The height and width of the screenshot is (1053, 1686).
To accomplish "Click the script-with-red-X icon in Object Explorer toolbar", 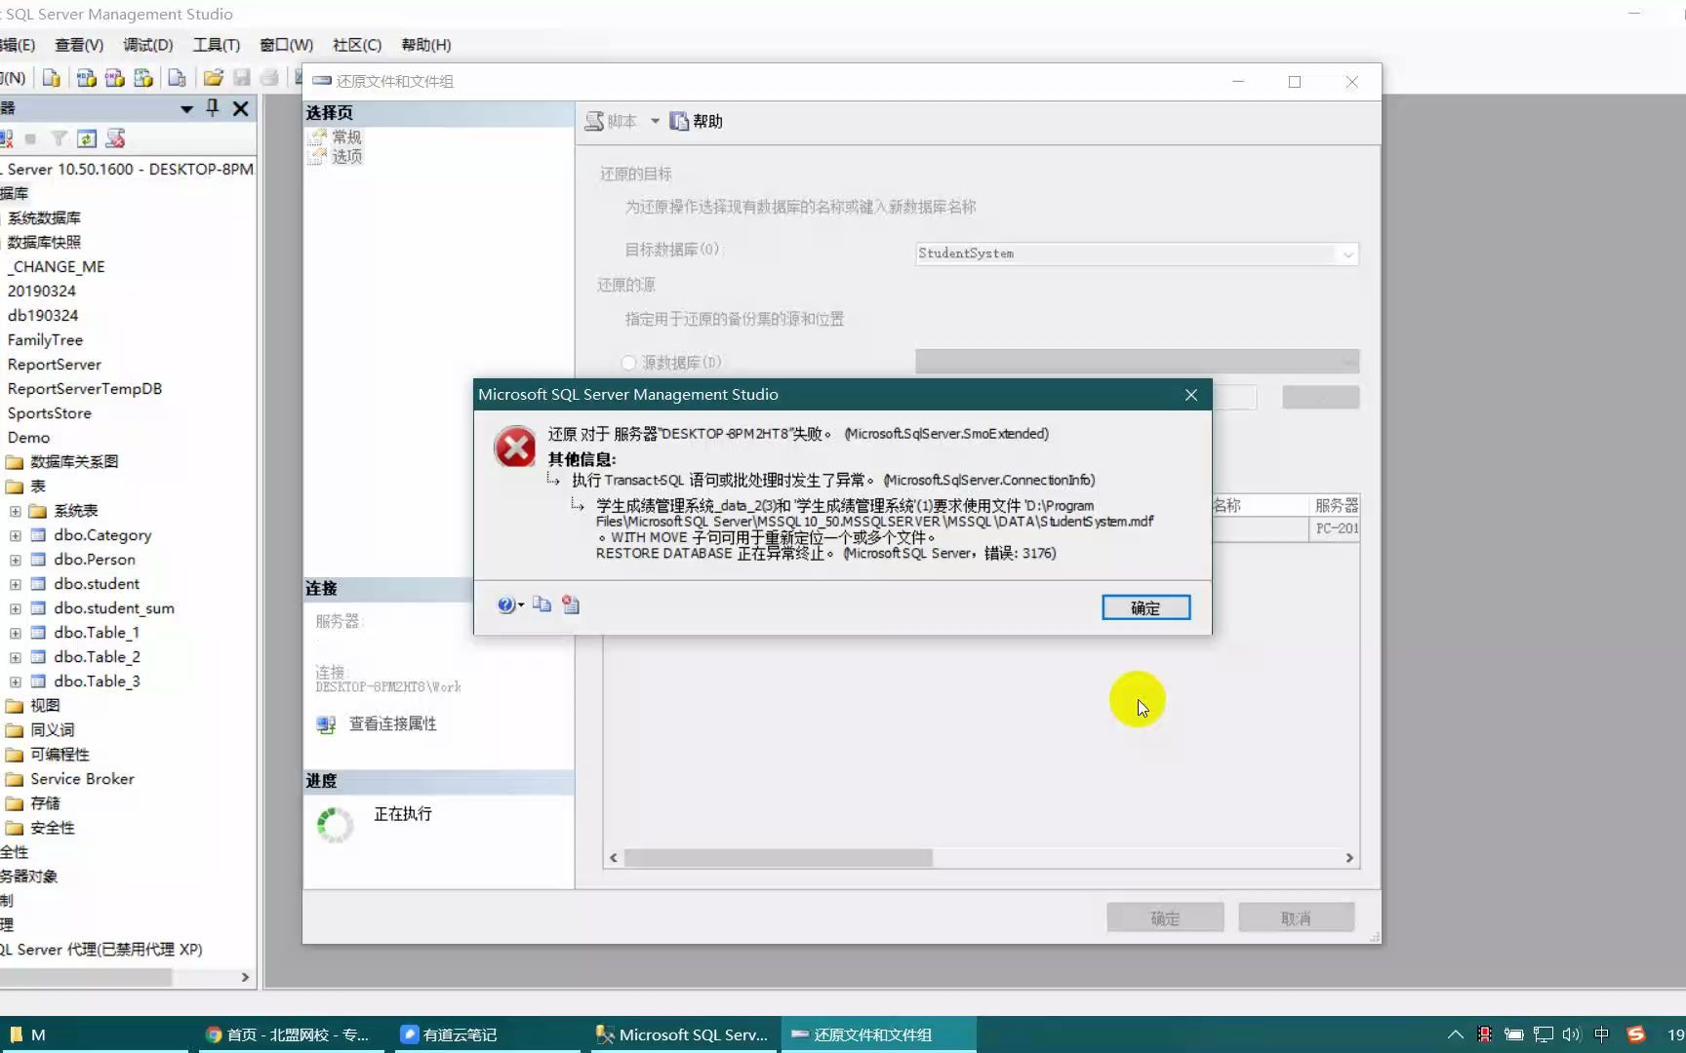I will pyautogui.click(x=115, y=138).
